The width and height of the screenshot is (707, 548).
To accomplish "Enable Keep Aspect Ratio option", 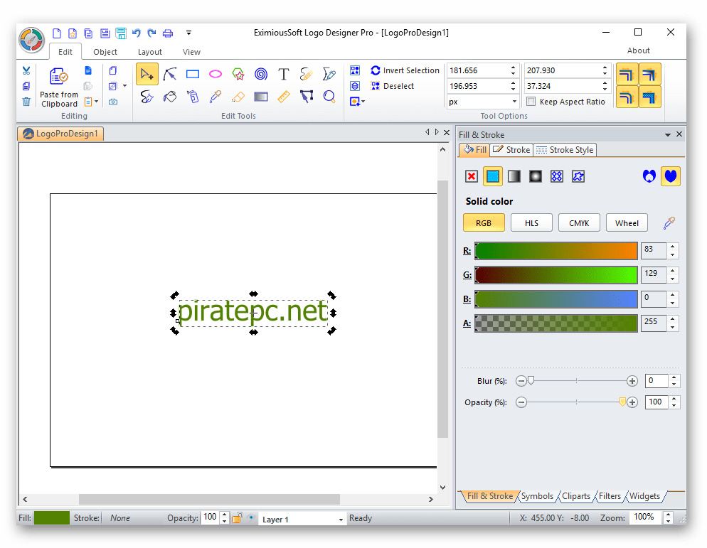I will (531, 101).
